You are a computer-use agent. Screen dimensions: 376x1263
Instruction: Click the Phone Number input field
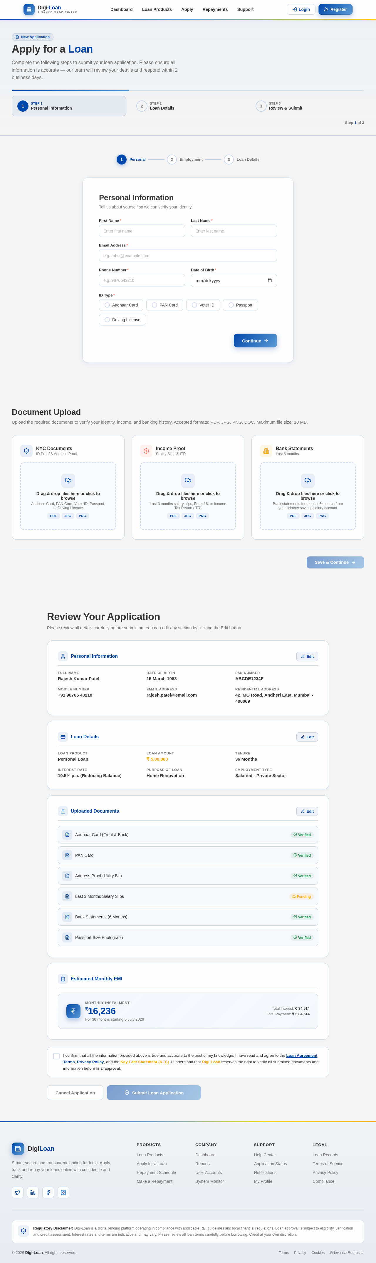pyautogui.click(x=142, y=281)
